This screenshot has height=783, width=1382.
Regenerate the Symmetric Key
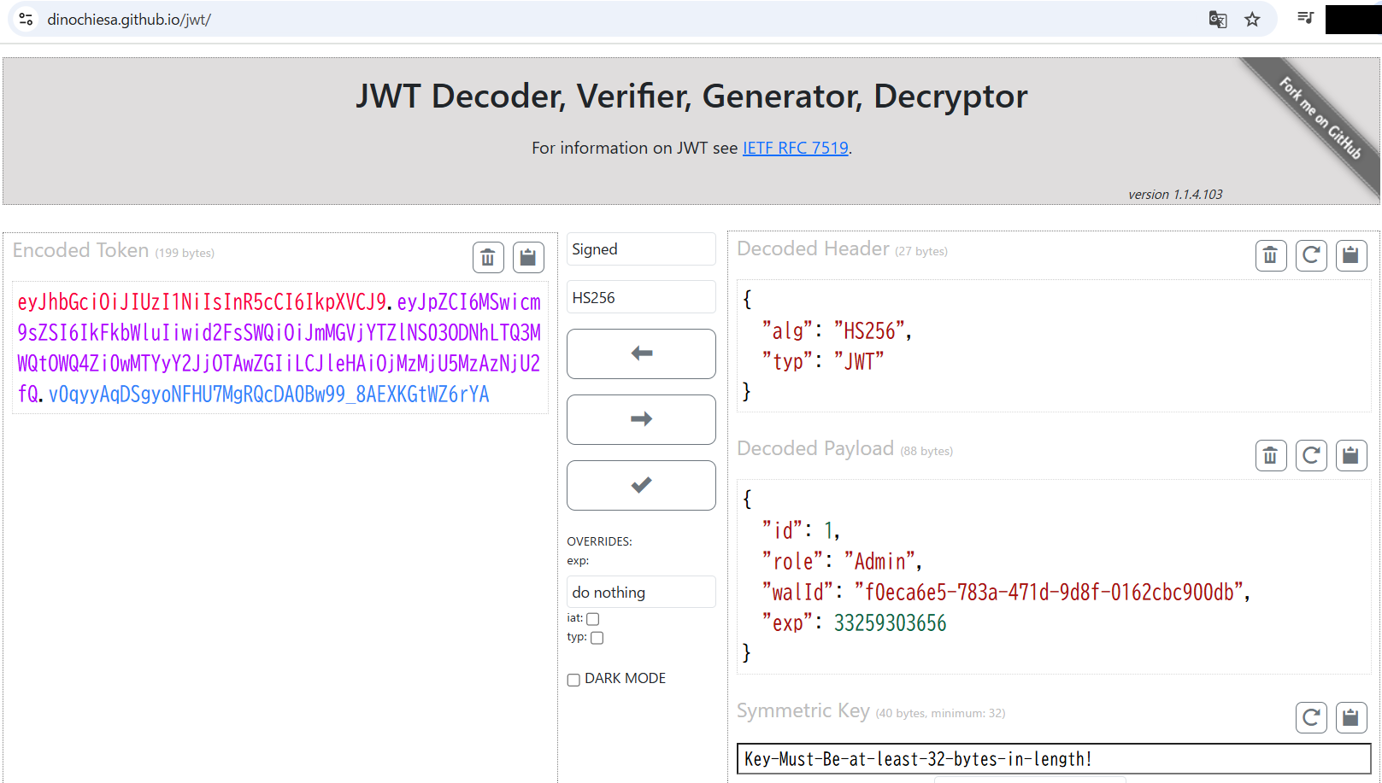tap(1311, 717)
